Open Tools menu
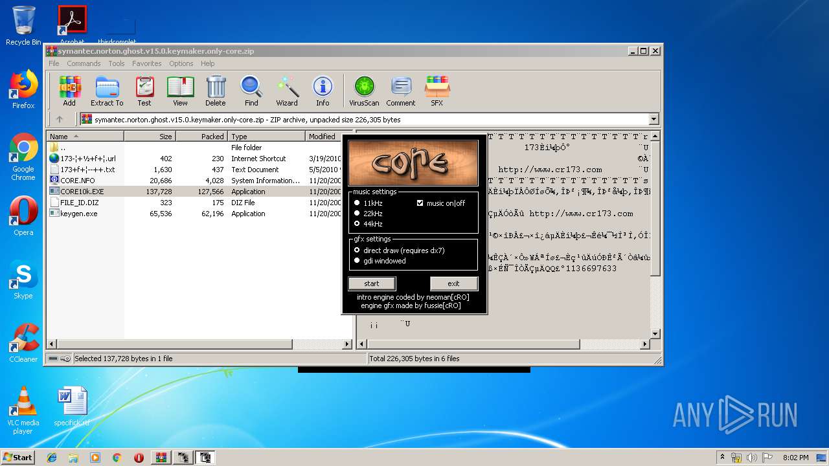Image resolution: width=829 pixels, height=466 pixels. point(117,63)
